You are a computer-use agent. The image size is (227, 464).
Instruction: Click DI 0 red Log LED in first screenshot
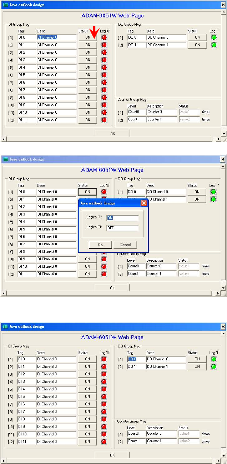tap(104, 37)
